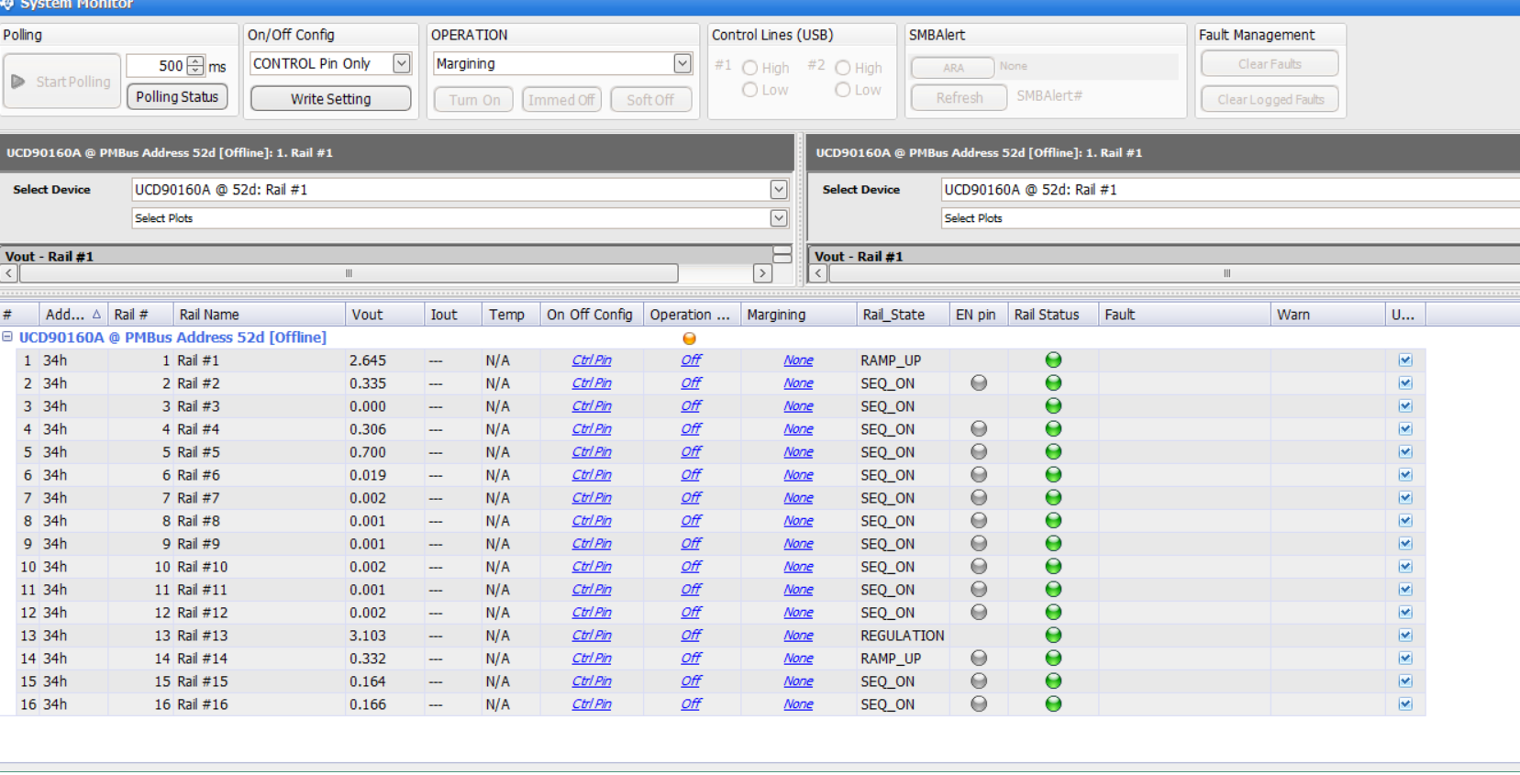Open the OPERATION Margining dropdown
The width and height of the screenshot is (1520, 775).
682,63
